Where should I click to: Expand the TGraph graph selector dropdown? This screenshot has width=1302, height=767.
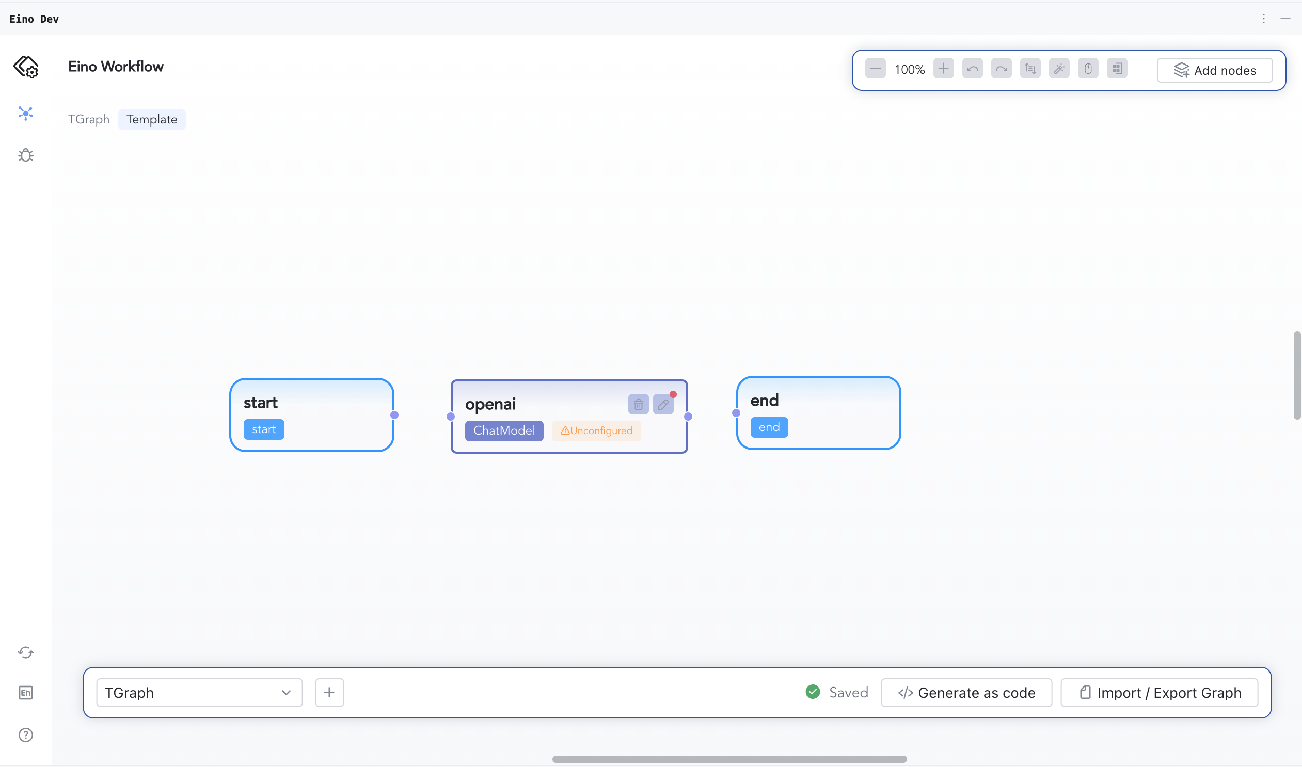199,693
